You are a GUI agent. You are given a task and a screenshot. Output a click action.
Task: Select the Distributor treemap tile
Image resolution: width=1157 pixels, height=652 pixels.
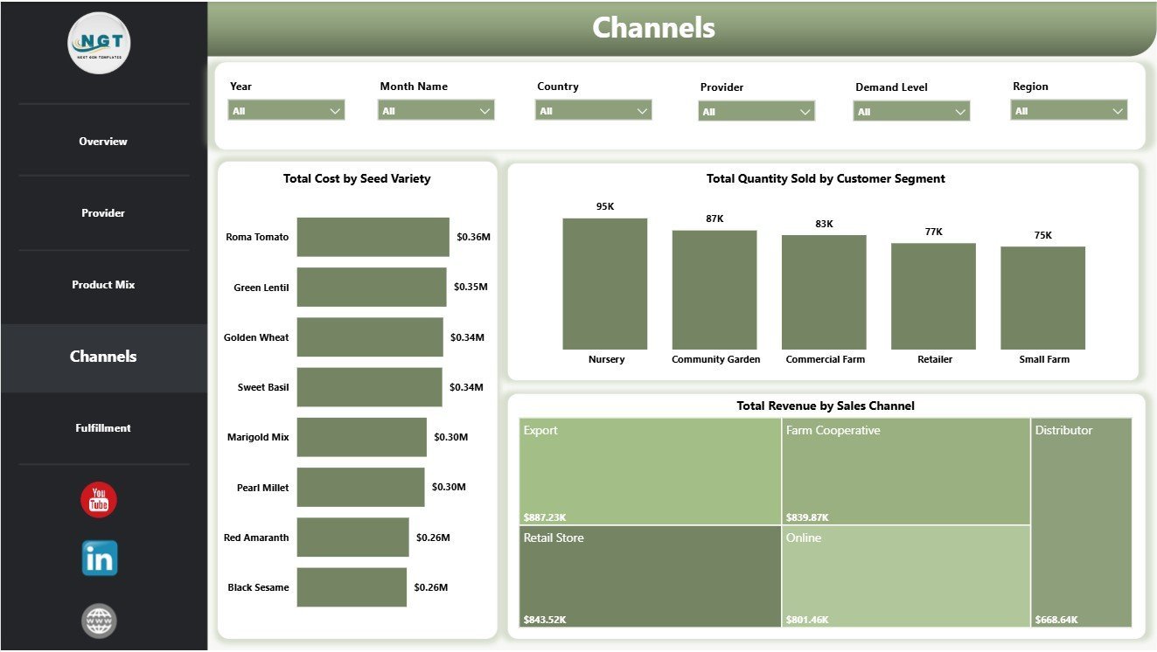(x=1082, y=523)
